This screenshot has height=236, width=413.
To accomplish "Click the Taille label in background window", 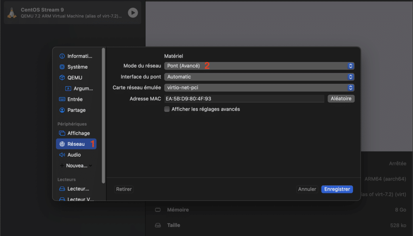I will [x=173, y=225].
